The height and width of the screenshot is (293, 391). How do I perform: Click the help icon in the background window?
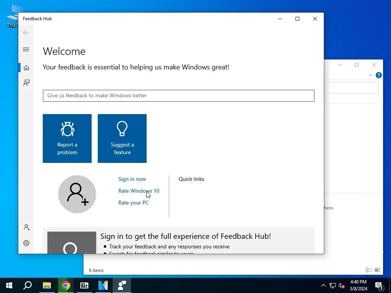click(x=378, y=75)
